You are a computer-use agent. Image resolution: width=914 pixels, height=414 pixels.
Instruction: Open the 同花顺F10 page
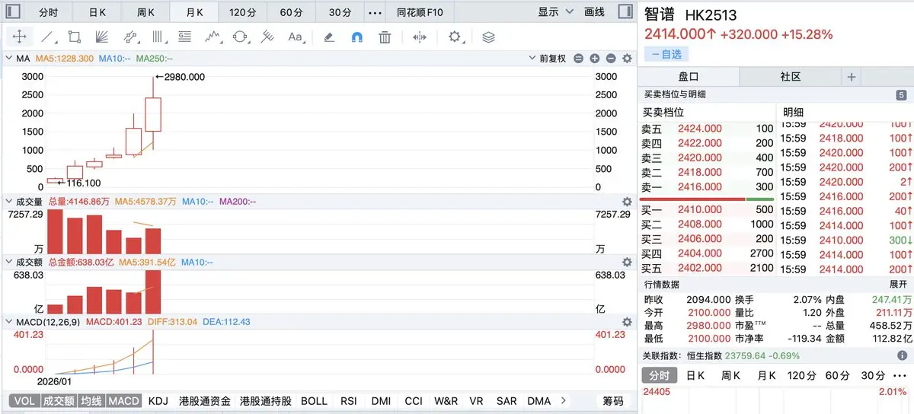tap(420, 12)
